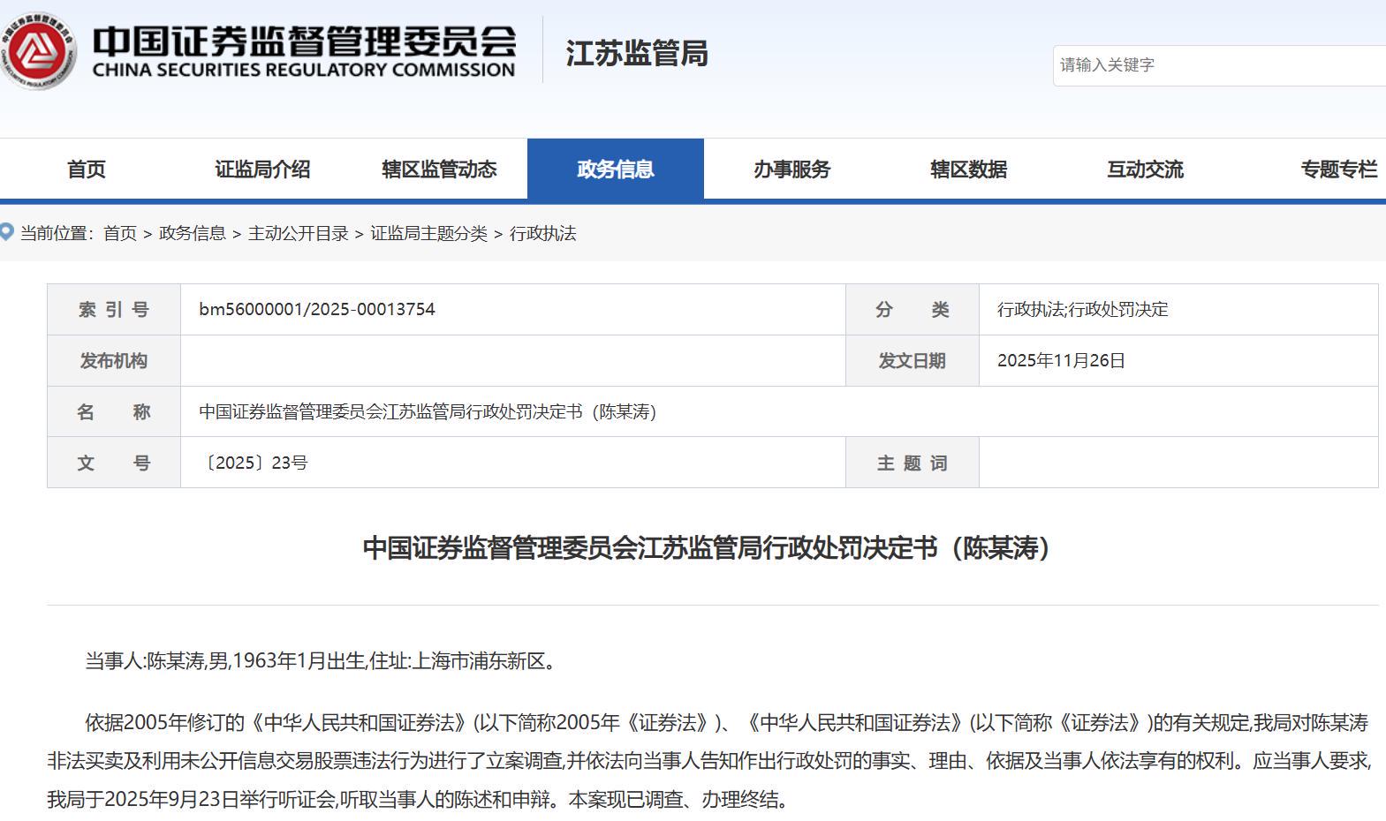The width and height of the screenshot is (1386, 821).
Task: Click the location pin icon in breadcrumb
Action: [x=7, y=233]
